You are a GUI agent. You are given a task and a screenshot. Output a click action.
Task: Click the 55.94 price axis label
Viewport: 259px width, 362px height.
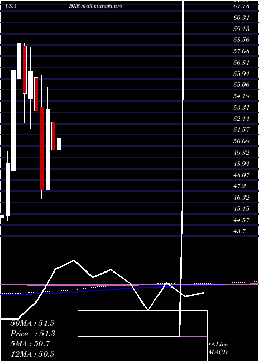241,73
